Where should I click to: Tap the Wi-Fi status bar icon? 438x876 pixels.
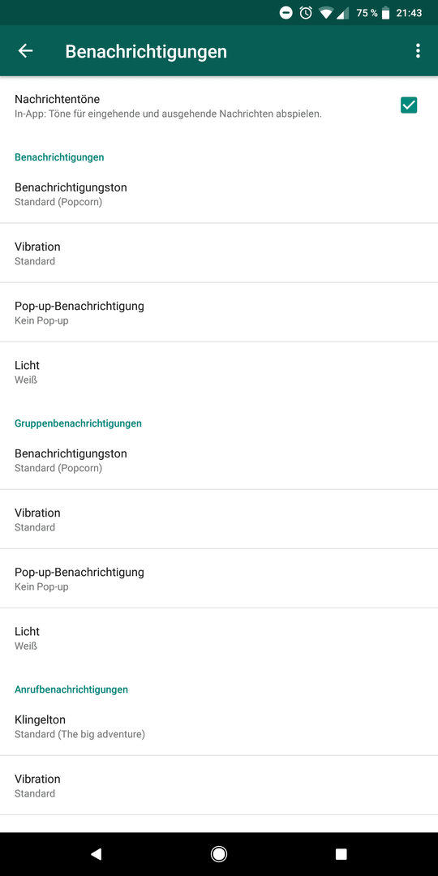point(326,13)
